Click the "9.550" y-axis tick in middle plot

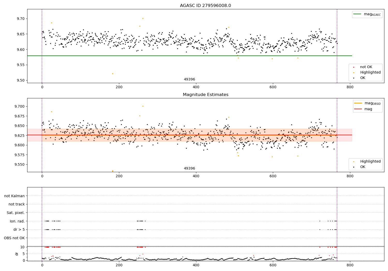(20, 165)
